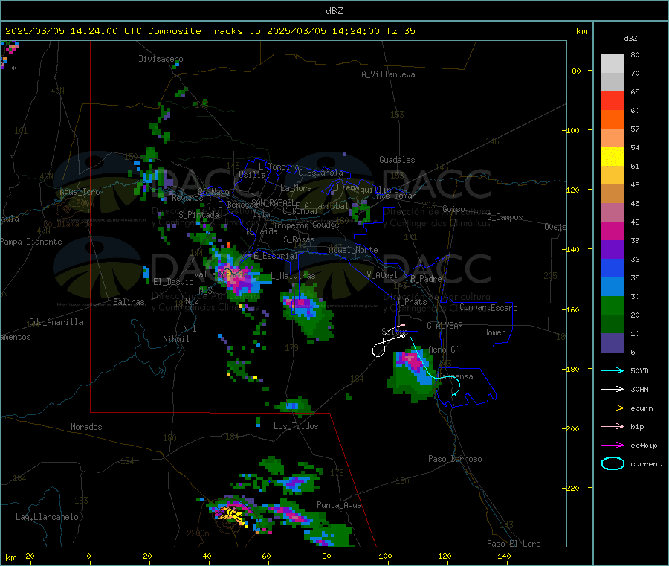Click the 'Paso_Barroso' place label

(455, 459)
